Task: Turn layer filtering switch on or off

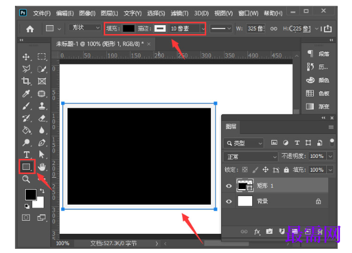Action: (332, 143)
